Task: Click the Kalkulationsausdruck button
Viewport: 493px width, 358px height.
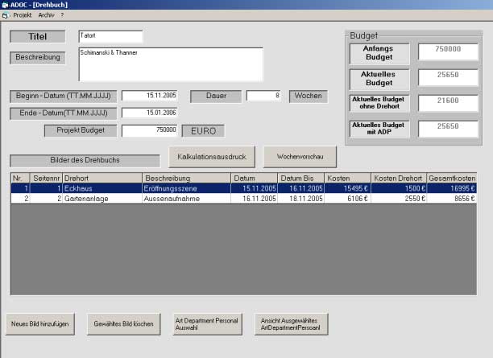Action: pyautogui.click(x=213, y=156)
